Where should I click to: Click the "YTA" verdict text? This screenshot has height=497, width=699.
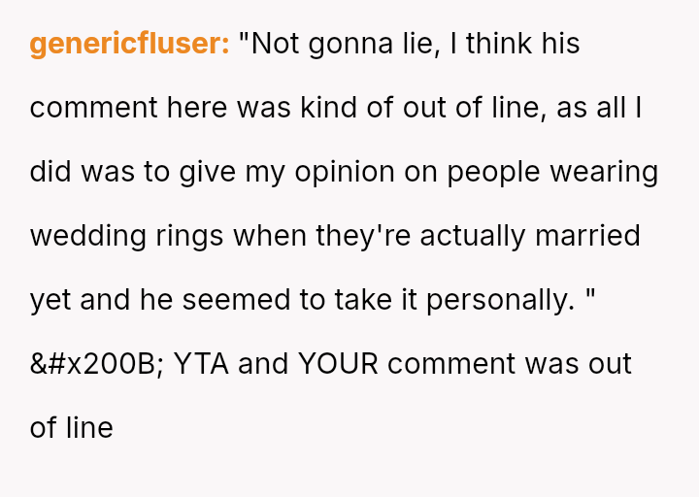pyautogui.click(x=201, y=364)
